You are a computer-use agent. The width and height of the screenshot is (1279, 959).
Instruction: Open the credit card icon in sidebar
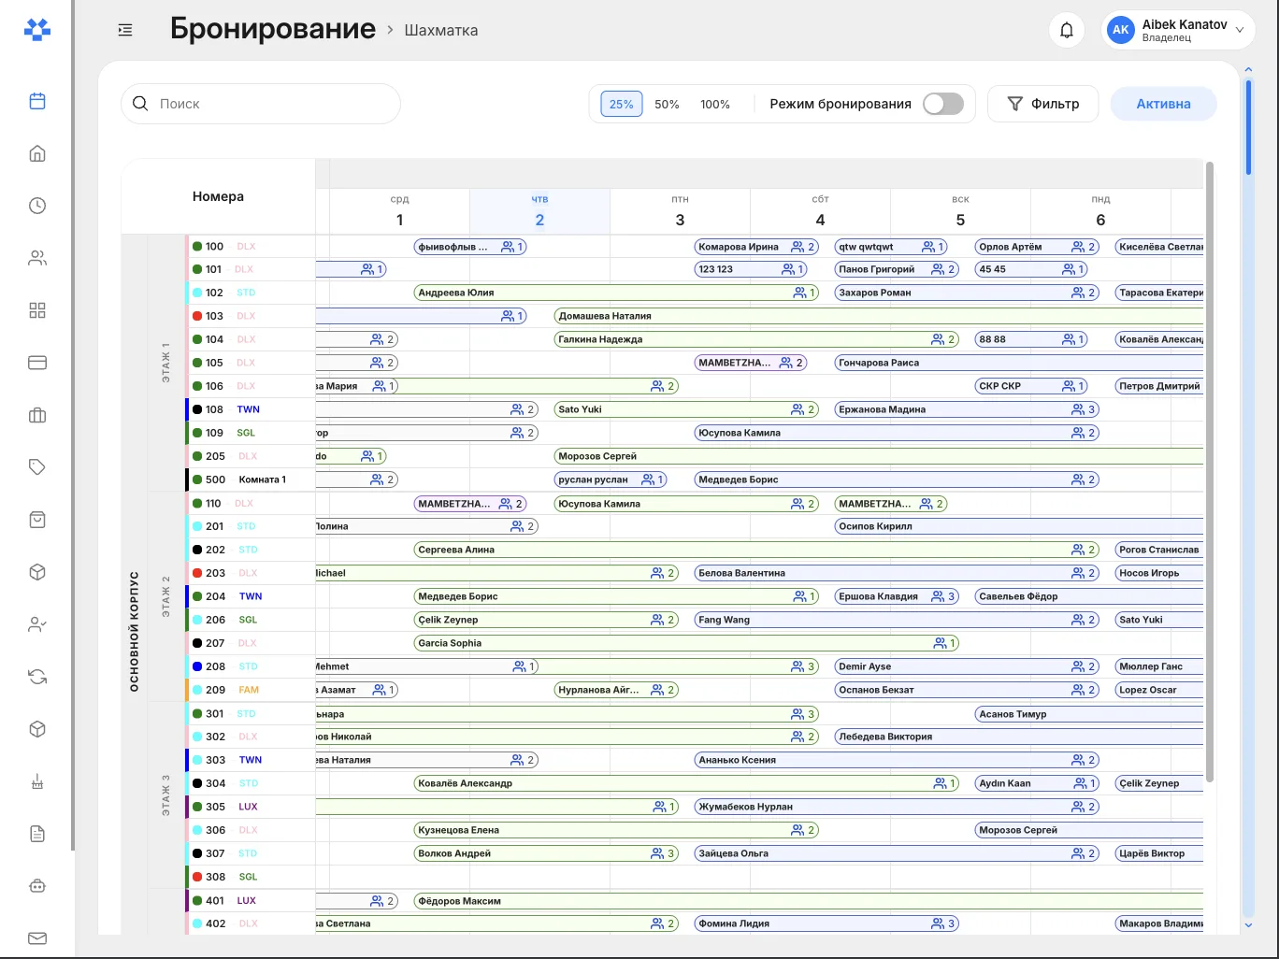[37, 363]
